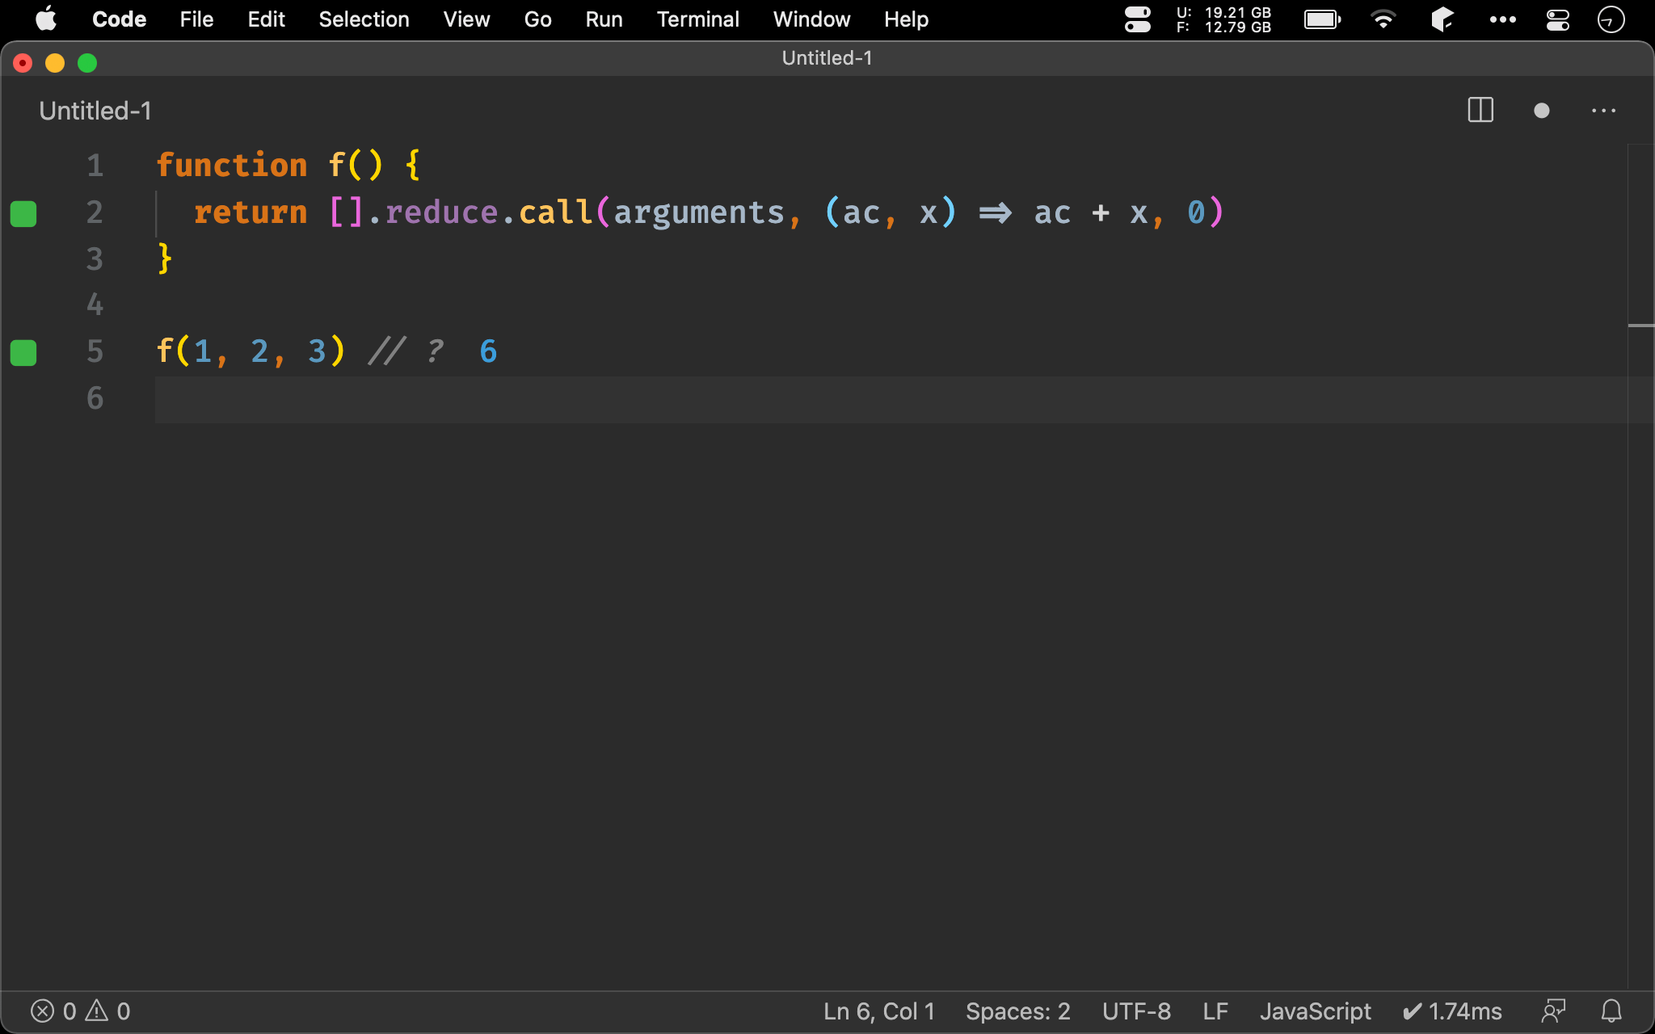Open the Terminal menu
Screen dimensions: 1655x1034
697,19
